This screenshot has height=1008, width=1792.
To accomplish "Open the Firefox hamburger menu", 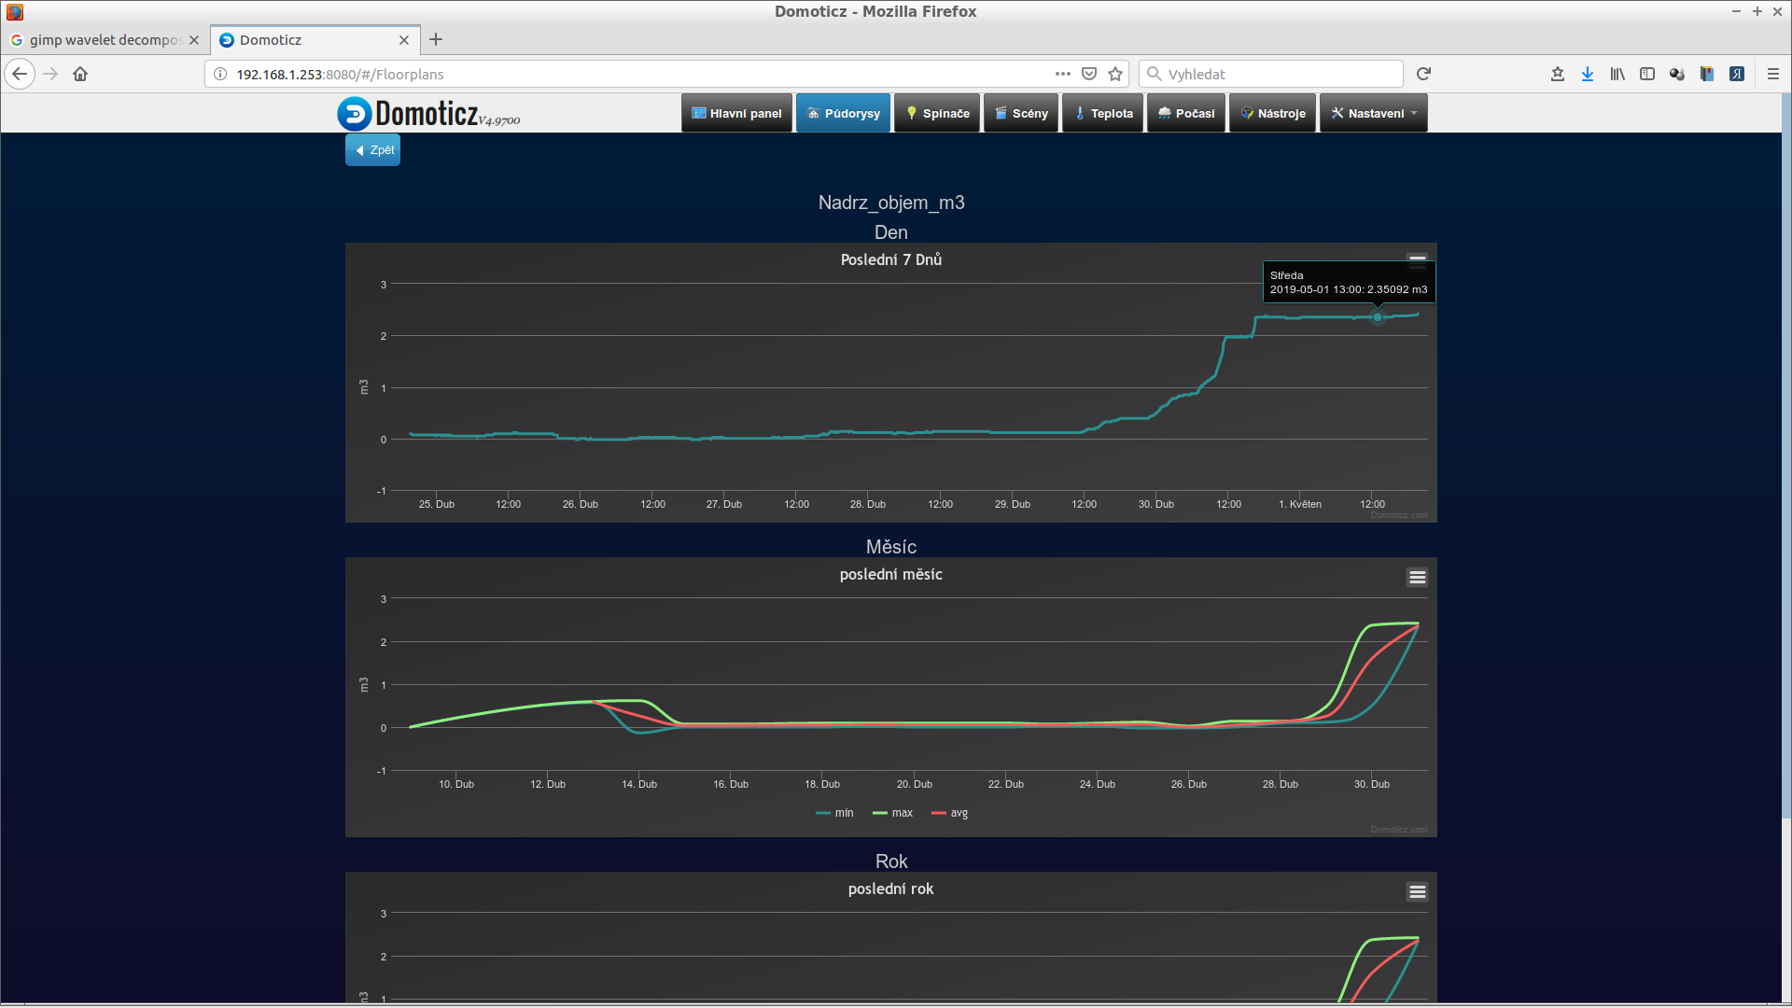I will pos(1773,74).
